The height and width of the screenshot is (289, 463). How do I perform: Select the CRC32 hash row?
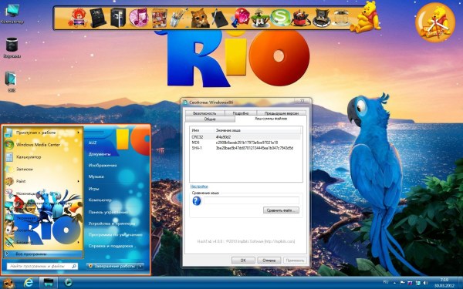click(x=246, y=137)
